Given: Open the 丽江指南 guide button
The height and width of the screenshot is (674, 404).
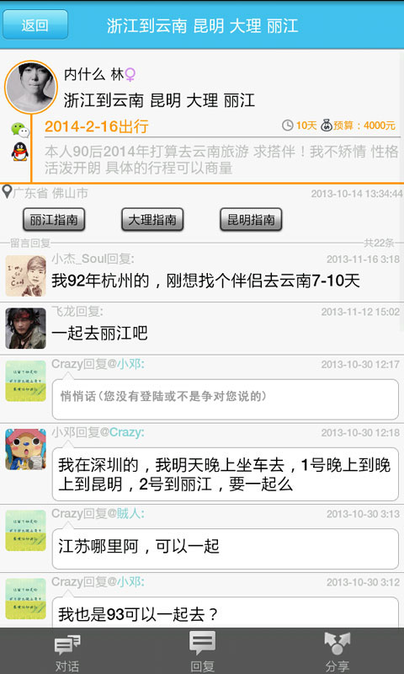Looking at the screenshot, I should tap(54, 220).
